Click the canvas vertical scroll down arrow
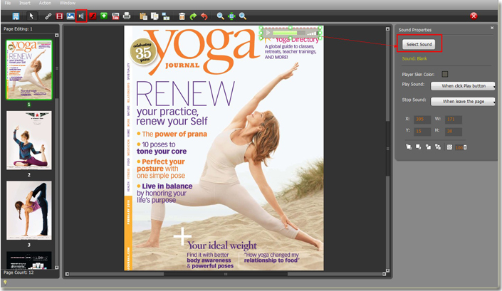 [x=387, y=270]
